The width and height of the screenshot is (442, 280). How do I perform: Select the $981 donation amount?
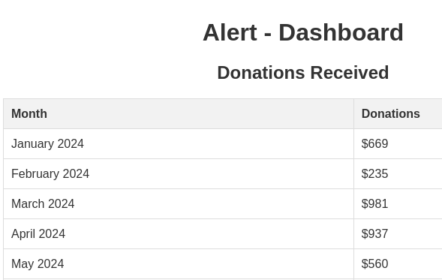pos(374,204)
